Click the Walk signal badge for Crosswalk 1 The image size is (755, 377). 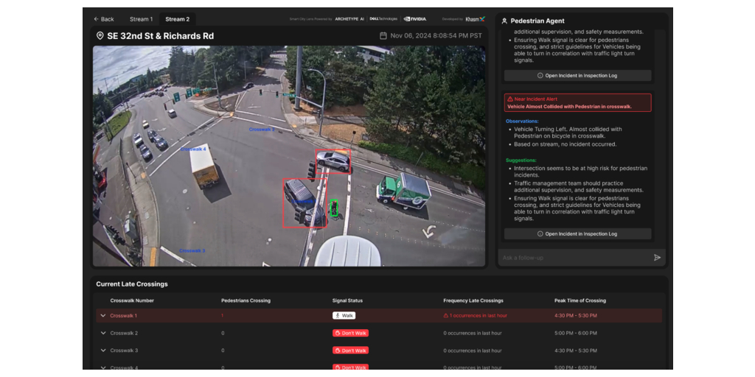pos(344,316)
